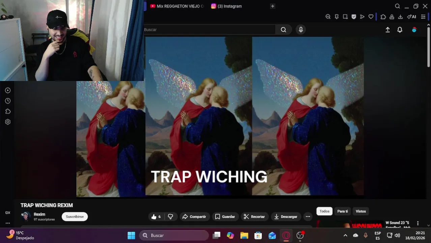
Task: Click the sidebar extensions cube icon
Action: pos(8,111)
